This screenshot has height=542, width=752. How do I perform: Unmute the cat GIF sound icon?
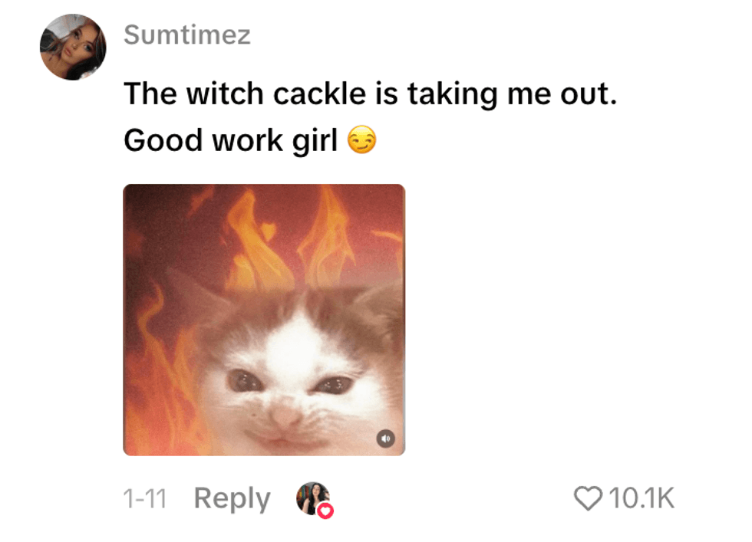tap(386, 439)
